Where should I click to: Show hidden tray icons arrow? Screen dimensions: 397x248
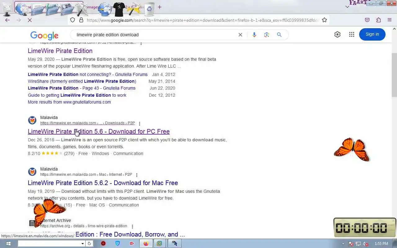343,244
